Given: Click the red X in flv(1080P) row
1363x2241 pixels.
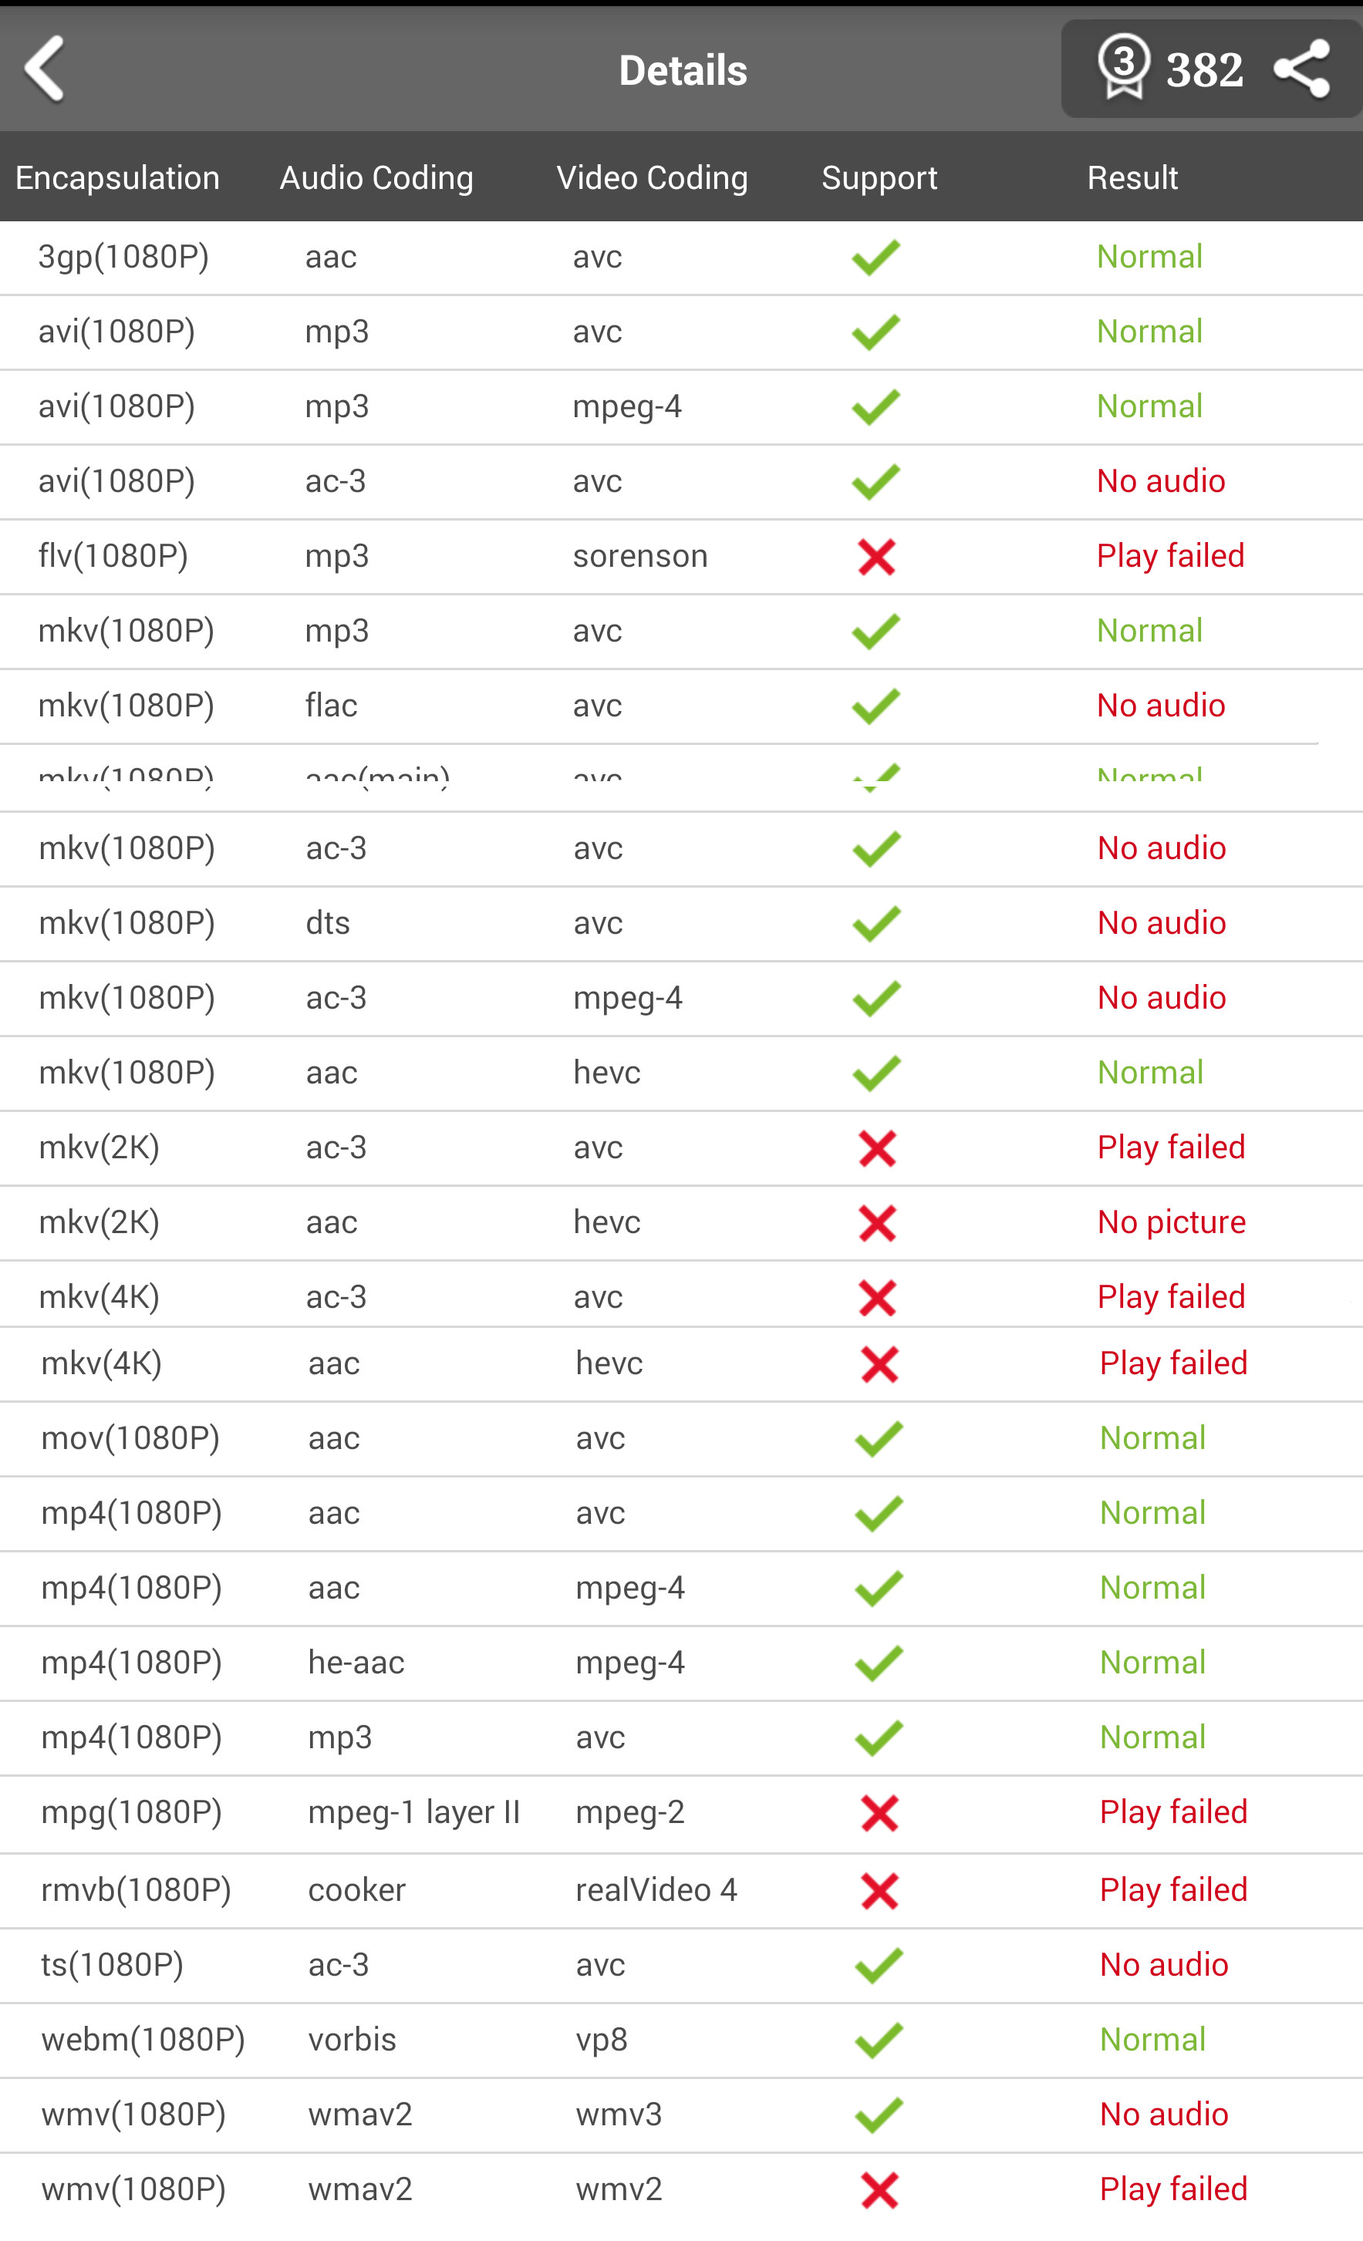Looking at the screenshot, I should coord(876,557).
